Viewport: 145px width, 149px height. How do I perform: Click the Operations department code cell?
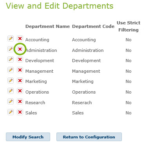[84, 92]
